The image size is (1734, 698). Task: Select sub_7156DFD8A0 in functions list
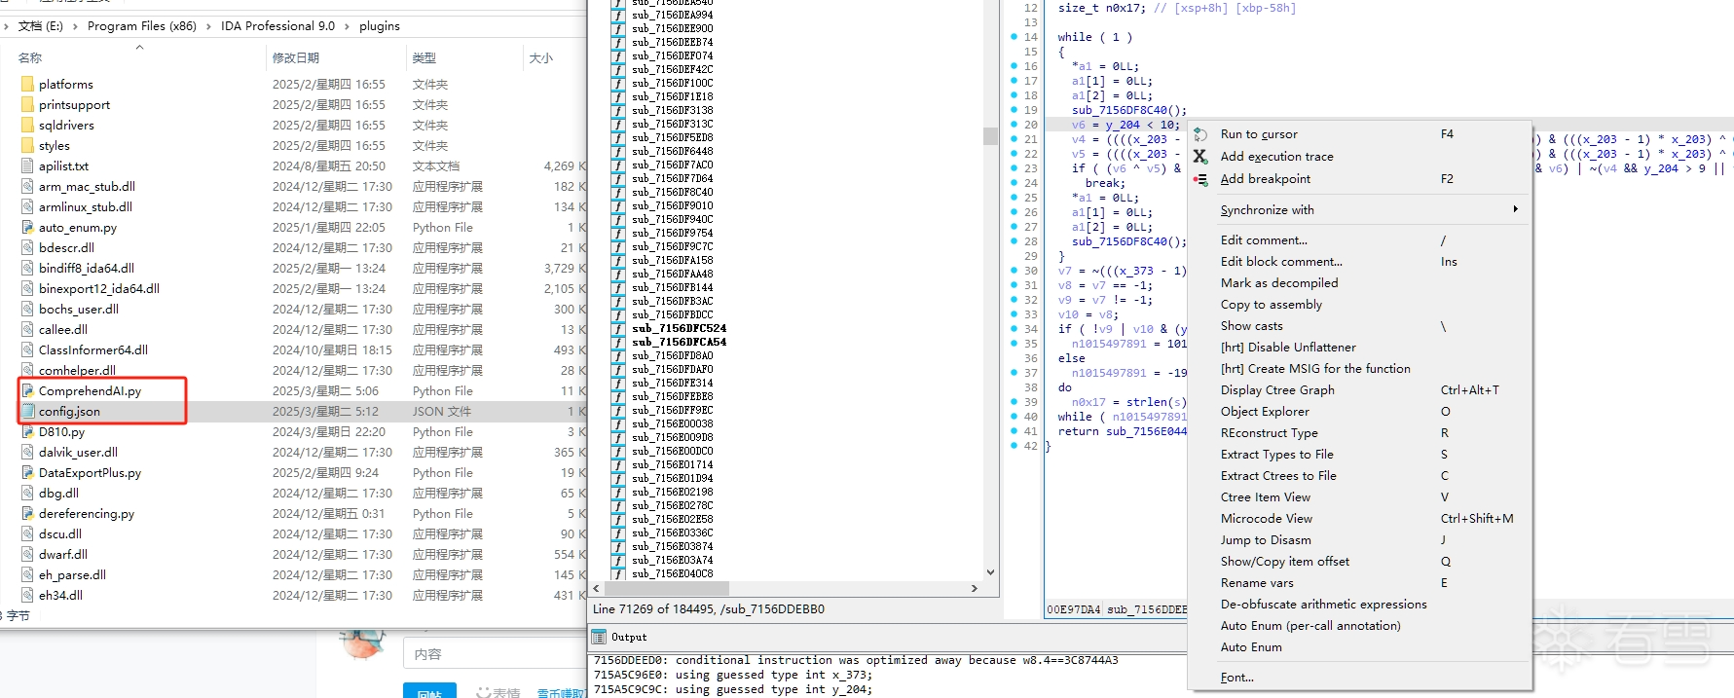672,356
